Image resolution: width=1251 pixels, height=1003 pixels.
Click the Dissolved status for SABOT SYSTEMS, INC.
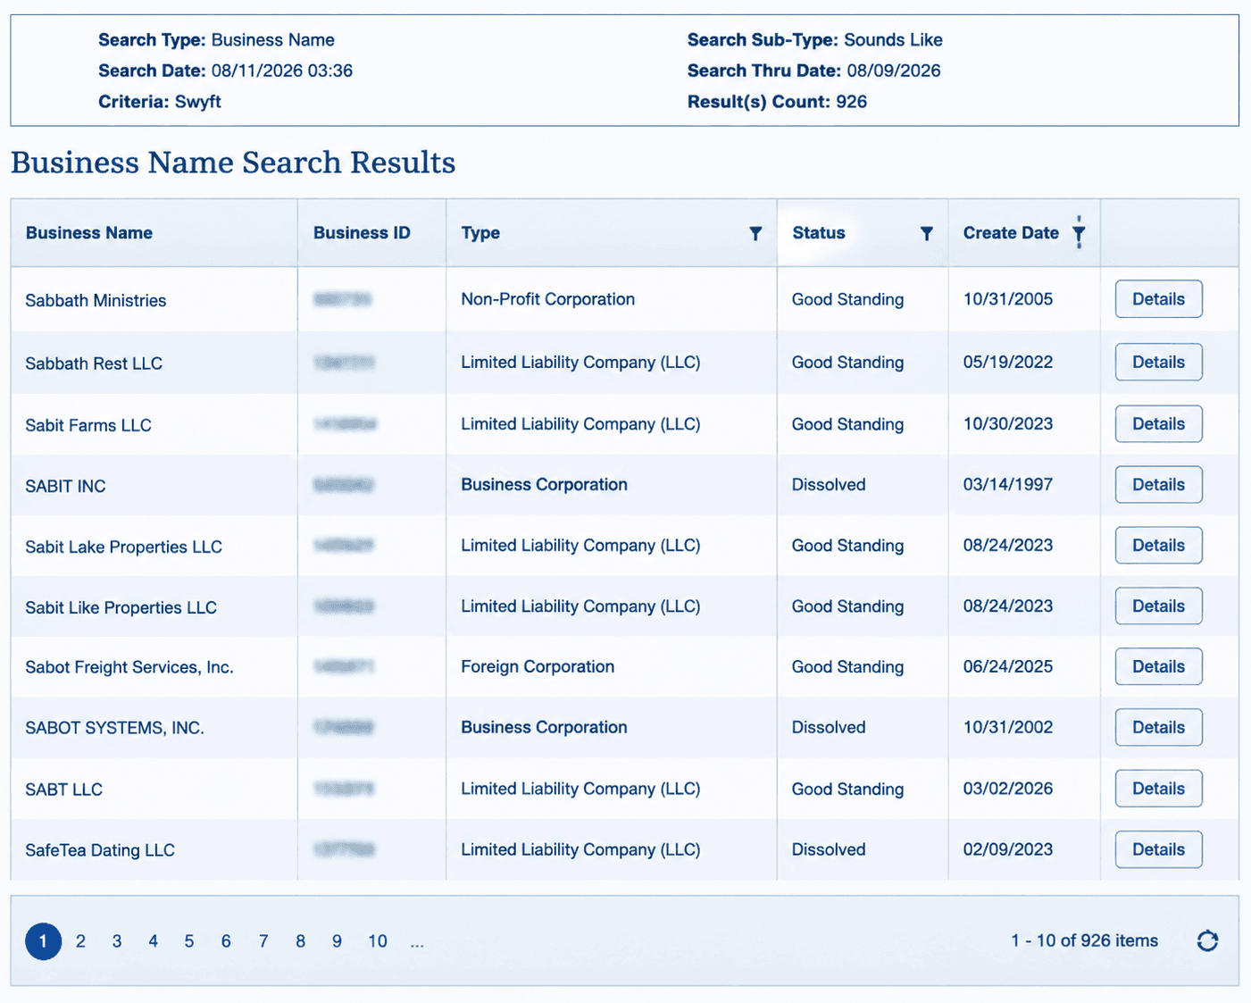[x=829, y=727]
